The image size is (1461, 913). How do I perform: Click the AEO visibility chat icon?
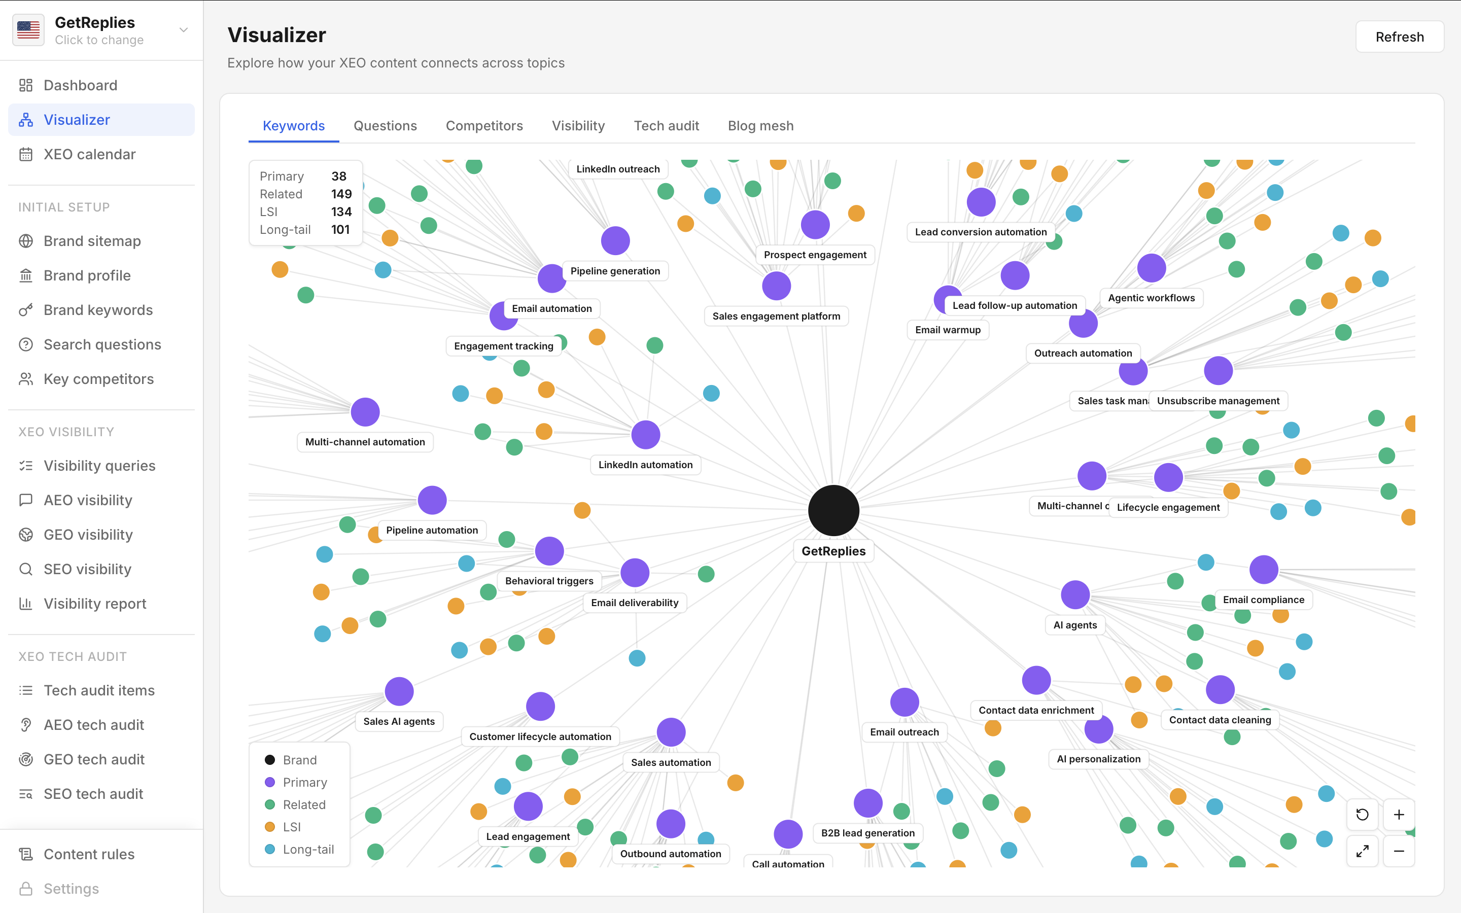coord(25,500)
